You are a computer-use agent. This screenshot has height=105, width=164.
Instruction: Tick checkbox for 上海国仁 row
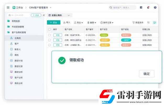(49, 45)
